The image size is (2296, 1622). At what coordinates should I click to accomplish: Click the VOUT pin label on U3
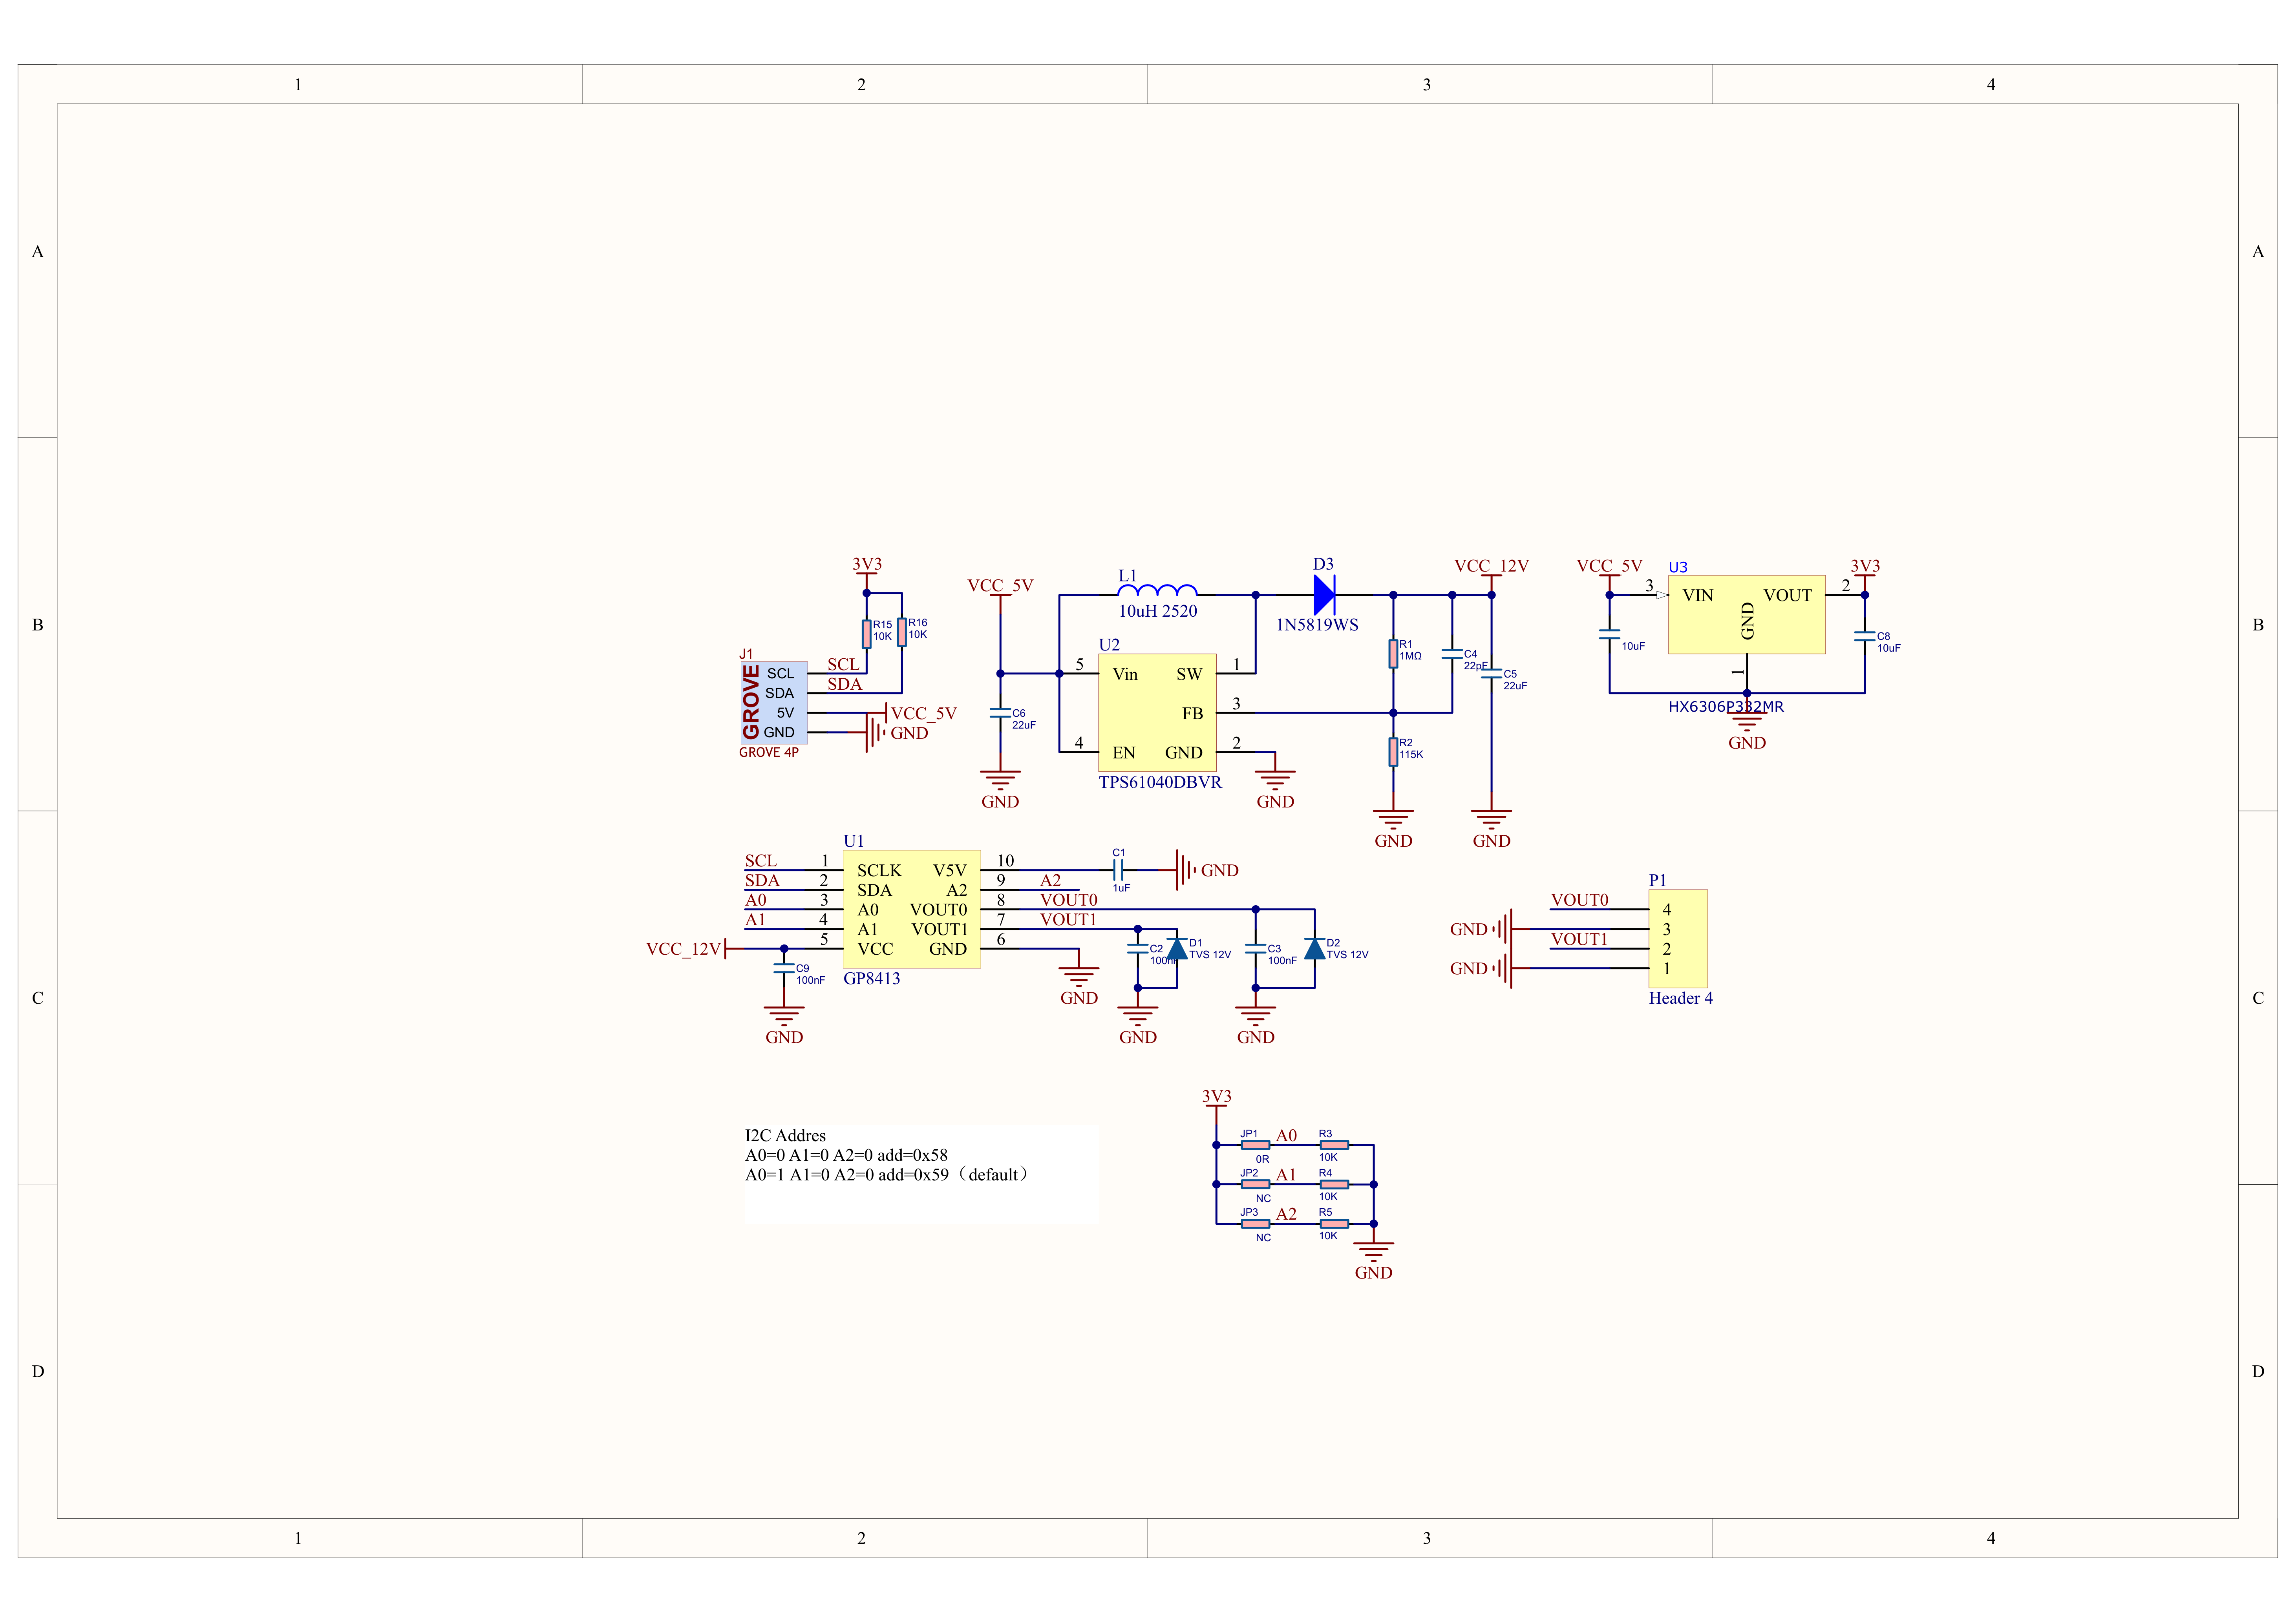point(1787,595)
